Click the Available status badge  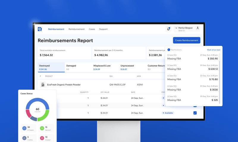[x=168, y=113]
